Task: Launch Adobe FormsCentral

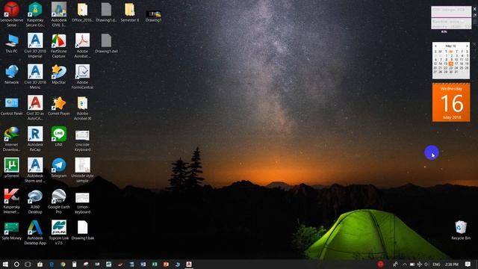Action: 82,76
